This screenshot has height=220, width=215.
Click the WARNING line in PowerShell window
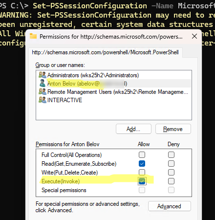(107, 15)
